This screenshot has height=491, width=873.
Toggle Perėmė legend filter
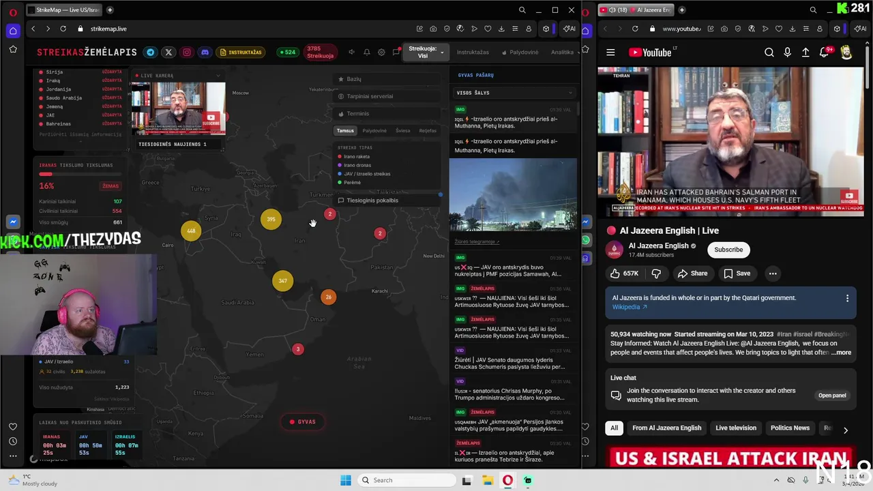point(349,183)
